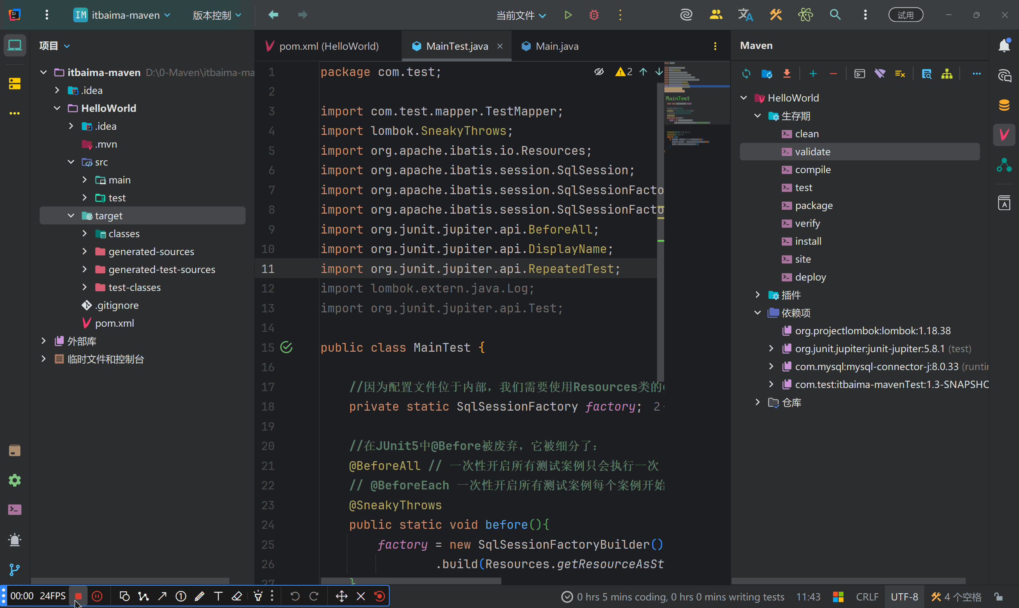1019x608 pixels.
Task: Click the Maven reload all projects icon
Action: tap(746, 74)
